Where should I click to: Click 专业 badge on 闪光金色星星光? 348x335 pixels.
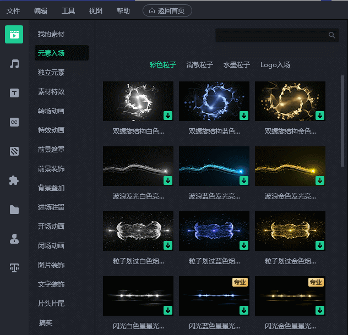click(316, 282)
